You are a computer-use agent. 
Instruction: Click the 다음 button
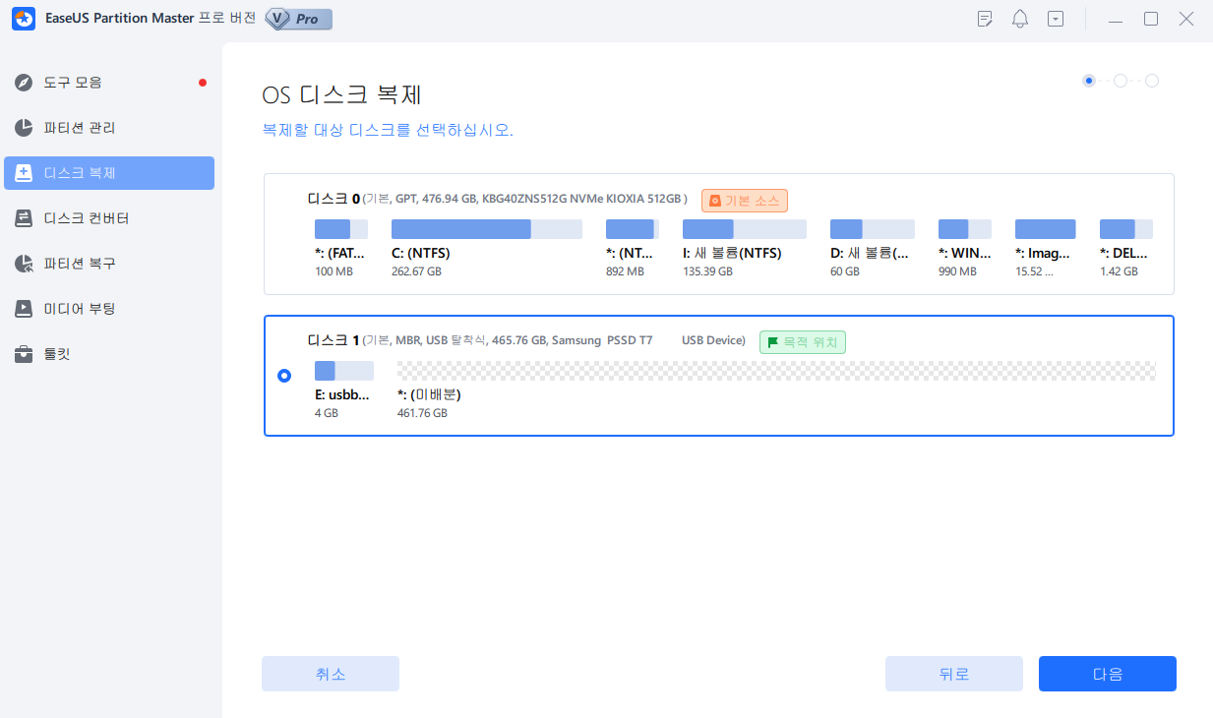click(x=1108, y=674)
